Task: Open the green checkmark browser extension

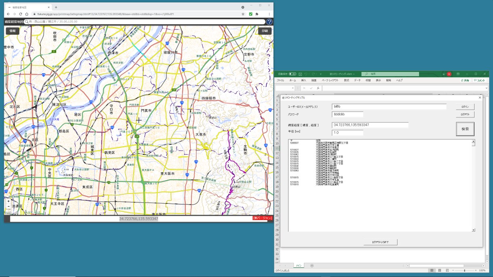Action: 251,14
